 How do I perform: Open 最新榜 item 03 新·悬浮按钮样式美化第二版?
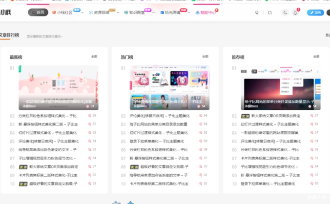point(48,124)
